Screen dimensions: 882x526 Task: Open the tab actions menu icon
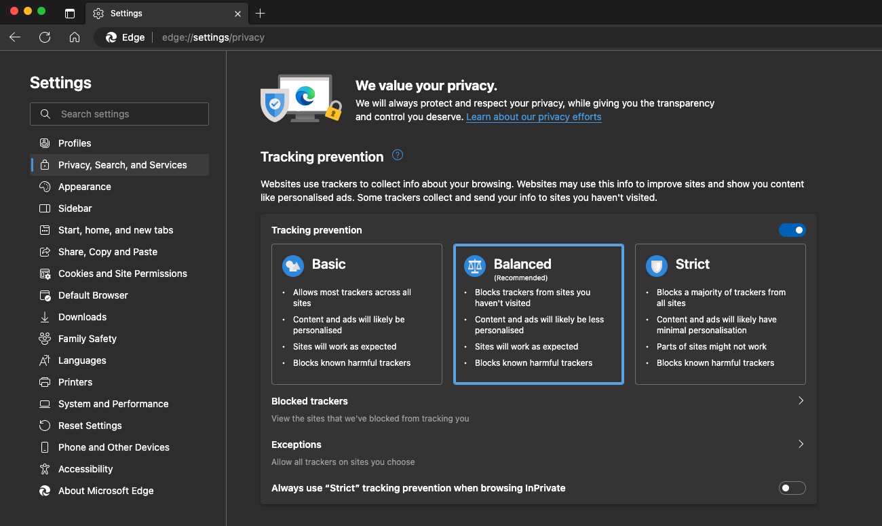click(x=70, y=14)
